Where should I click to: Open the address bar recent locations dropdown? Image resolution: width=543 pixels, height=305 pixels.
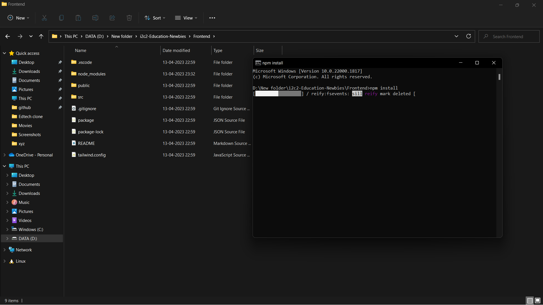[x=456, y=36]
